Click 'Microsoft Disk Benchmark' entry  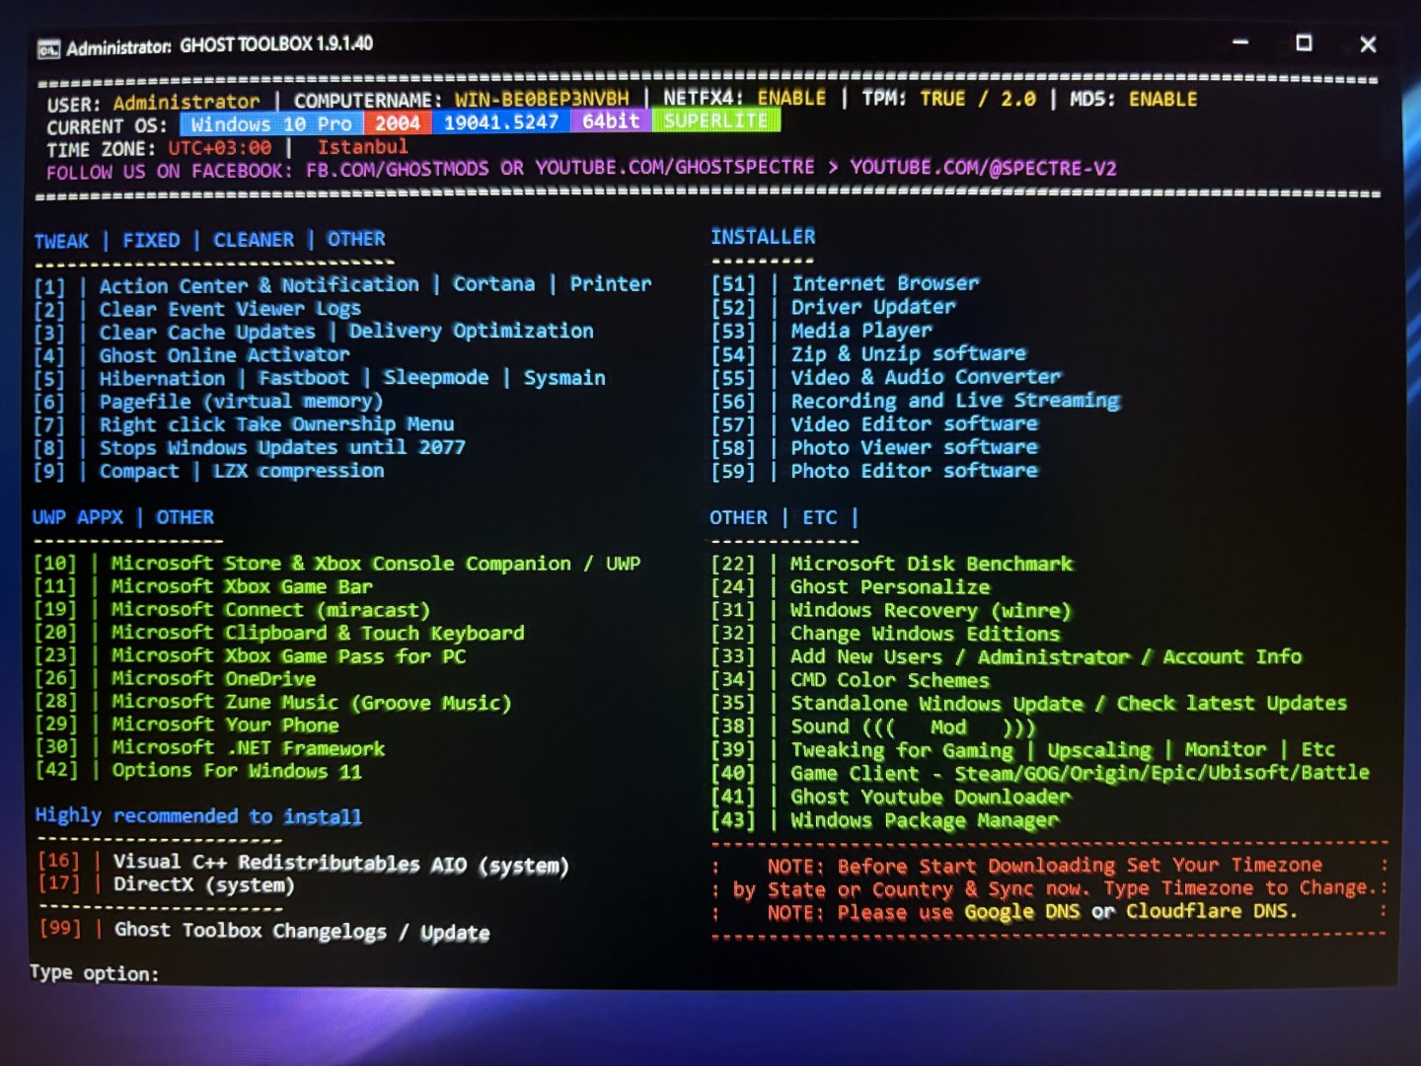932,564
